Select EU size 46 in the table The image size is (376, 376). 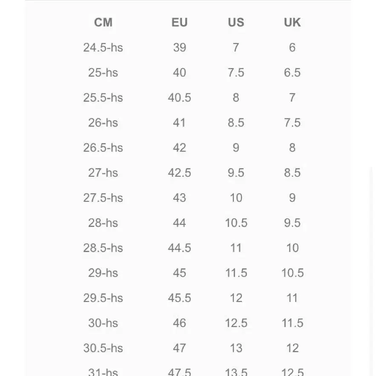pos(179,323)
